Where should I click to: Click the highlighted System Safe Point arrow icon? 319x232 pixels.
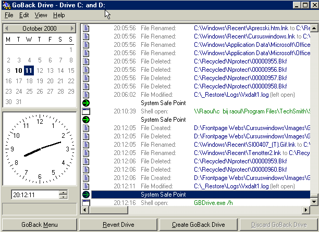point(86,194)
